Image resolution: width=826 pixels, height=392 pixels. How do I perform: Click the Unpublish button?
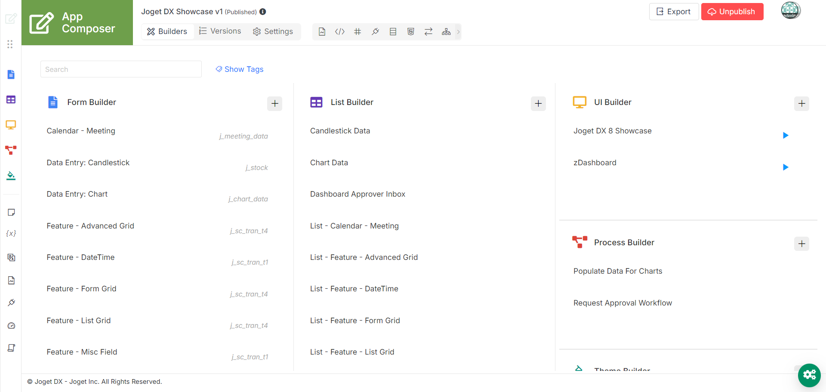[732, 12]
